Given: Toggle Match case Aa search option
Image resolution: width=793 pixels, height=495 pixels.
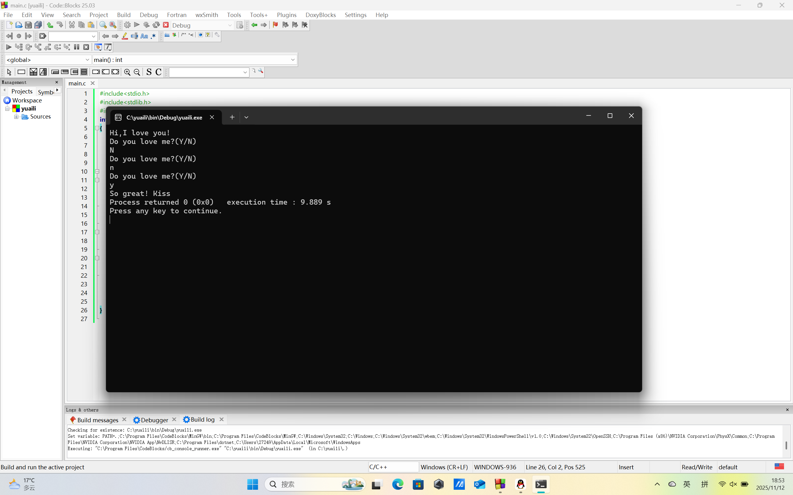Looking at the screenshot, I should [144, 36].
